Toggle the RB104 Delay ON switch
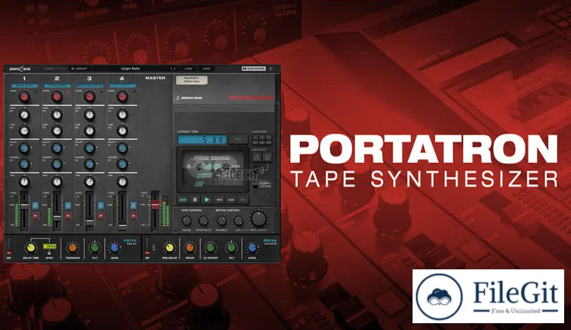571x330 pixels. 9,245
